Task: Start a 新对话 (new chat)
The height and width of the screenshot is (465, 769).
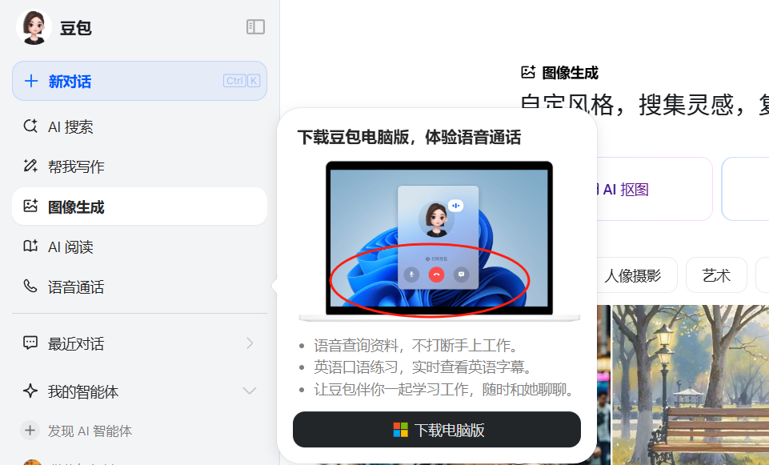Action: (x=139, y=81)
